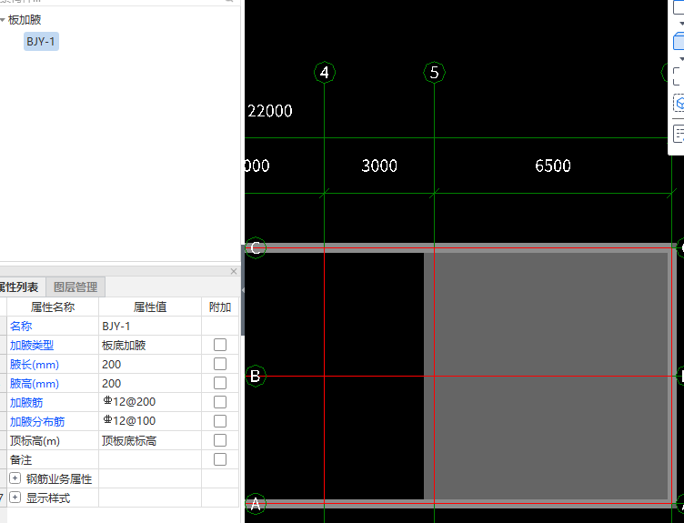Viewport: 684px width, 523px height.
Task: Click the 附加 column header
Action: [220, 307]
